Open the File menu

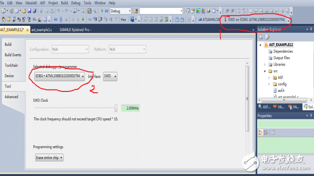(2, 3)
